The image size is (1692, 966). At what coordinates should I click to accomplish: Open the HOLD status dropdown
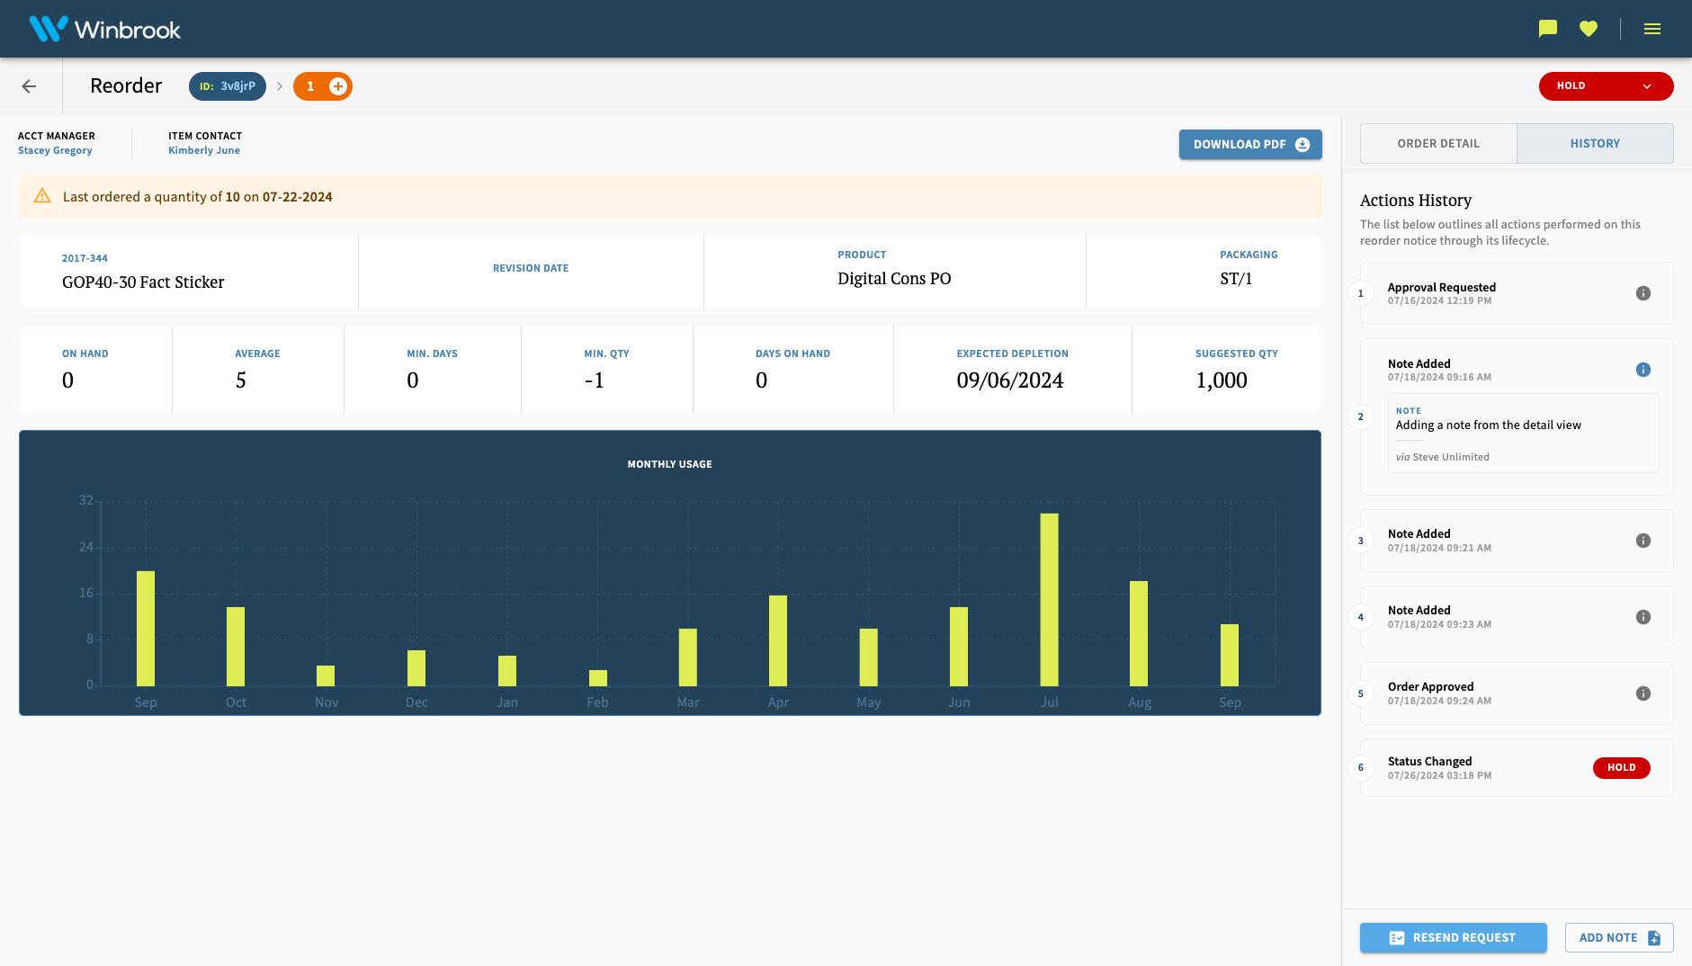[1607, 85]
